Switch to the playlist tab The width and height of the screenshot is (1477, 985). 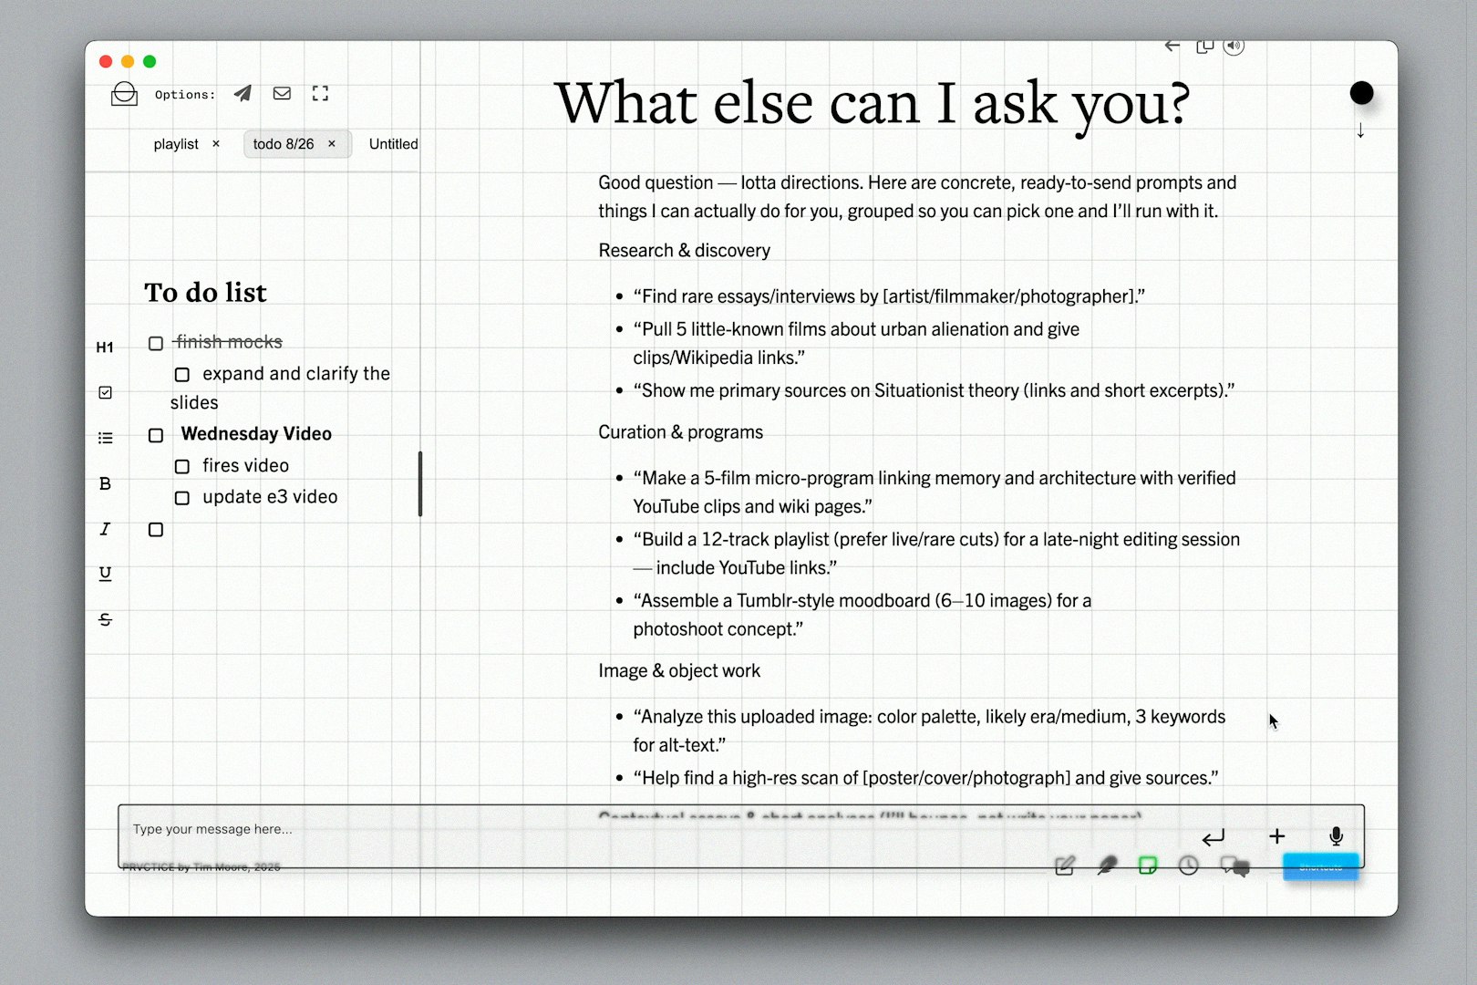pos(176,144)
